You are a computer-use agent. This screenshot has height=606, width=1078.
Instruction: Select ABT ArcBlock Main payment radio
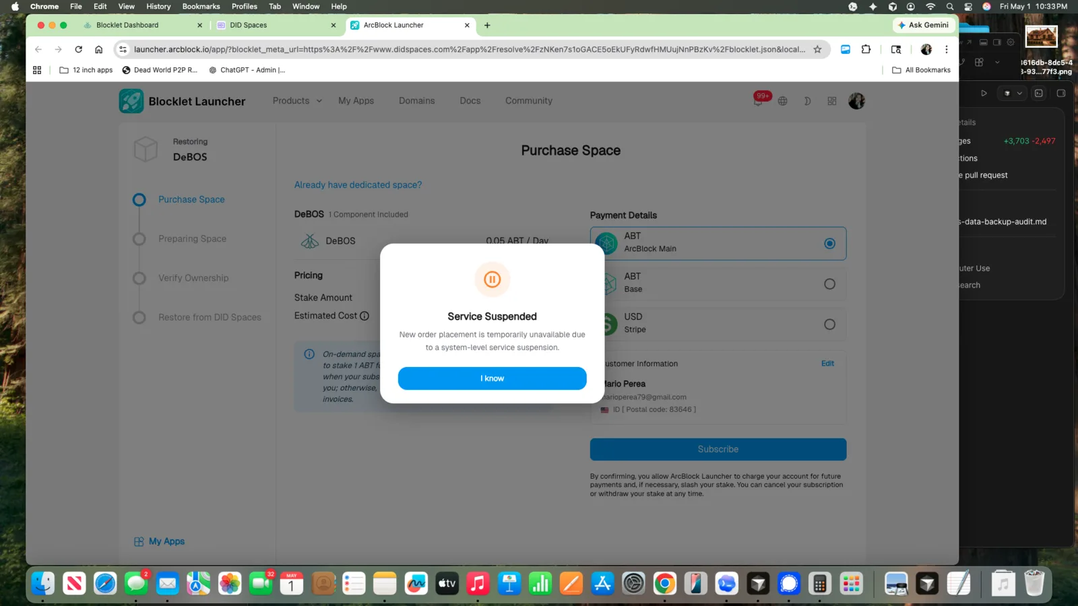click(829, 244)
